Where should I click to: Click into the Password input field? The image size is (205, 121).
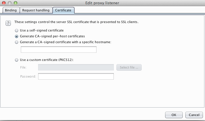76,76
